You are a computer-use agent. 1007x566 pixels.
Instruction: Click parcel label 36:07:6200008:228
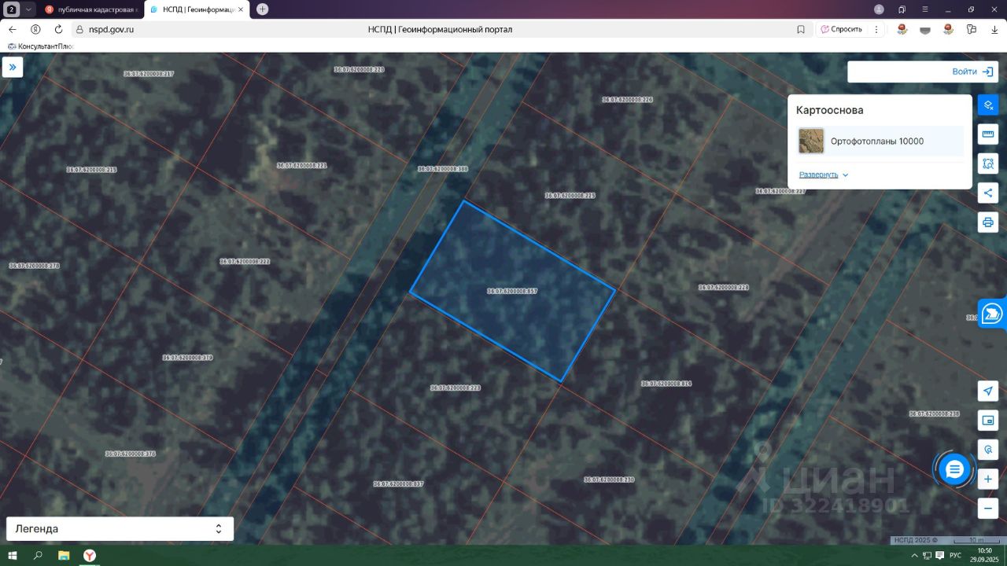coord(724,287)
